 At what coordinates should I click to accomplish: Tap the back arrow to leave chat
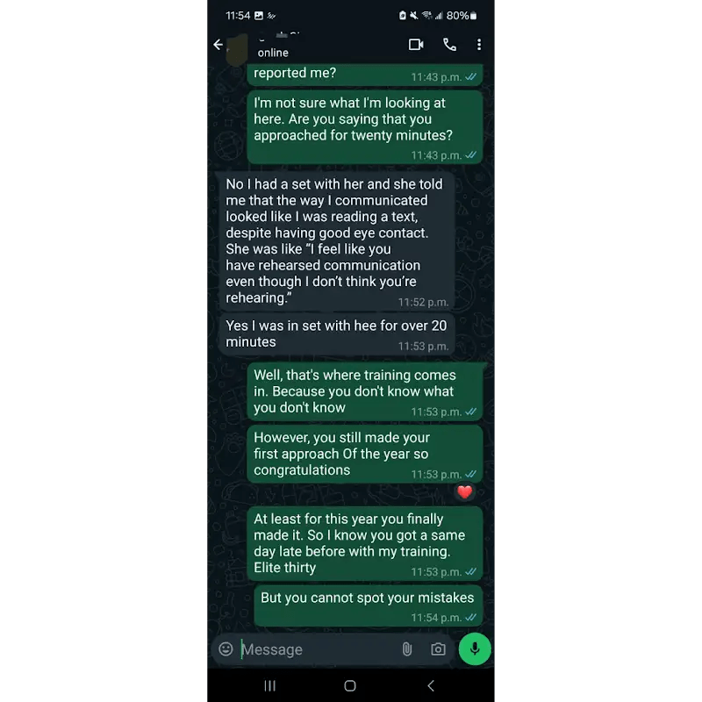tap(218, 45)
